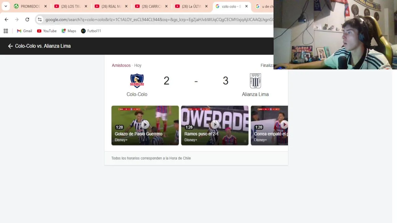Close the active colo colo Google tab
397x223 pixels.
(247, 6)
